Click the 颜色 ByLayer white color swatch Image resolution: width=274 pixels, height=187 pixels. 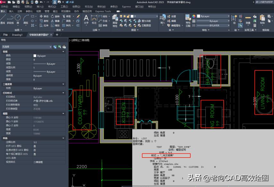[x=35, y=56]
